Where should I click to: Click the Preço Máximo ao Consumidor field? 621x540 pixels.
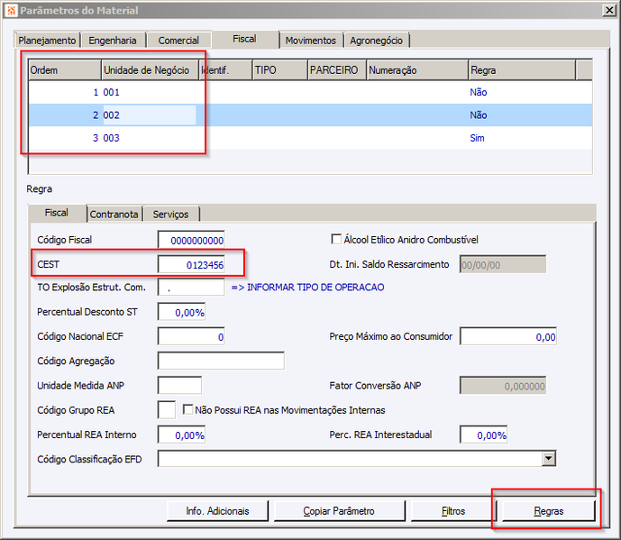508,336
